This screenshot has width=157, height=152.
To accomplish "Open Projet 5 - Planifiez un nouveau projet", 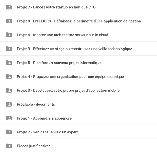I will [59, 63].
